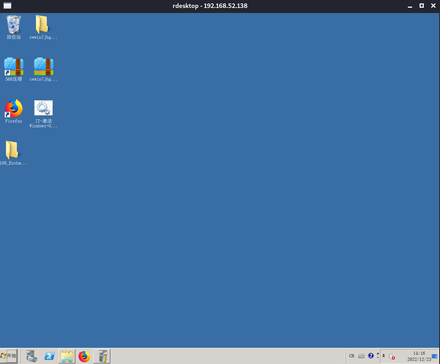Open the File Explorer taskbar button
The height and width of the screenshot is (364, 440).
coord(67,356)
